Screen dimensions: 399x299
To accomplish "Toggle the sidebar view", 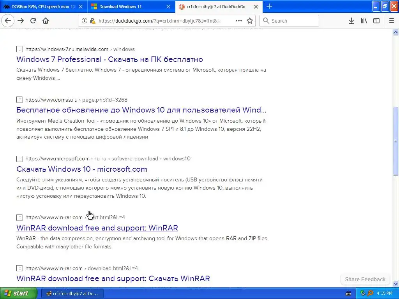I will click(376, 21).
